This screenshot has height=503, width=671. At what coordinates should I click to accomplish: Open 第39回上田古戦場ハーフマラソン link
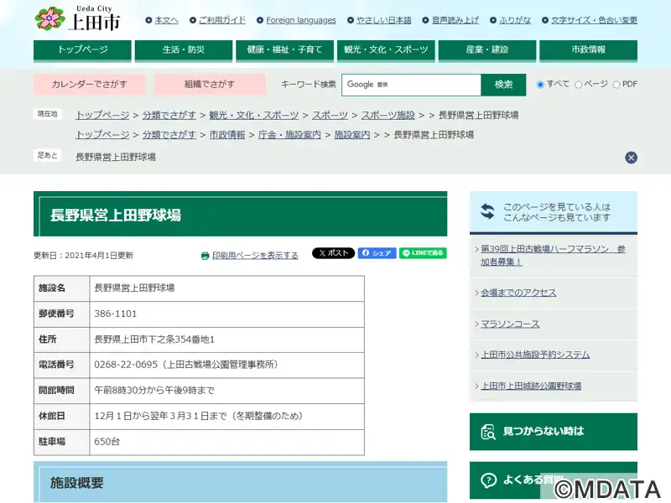pos(553,256)
